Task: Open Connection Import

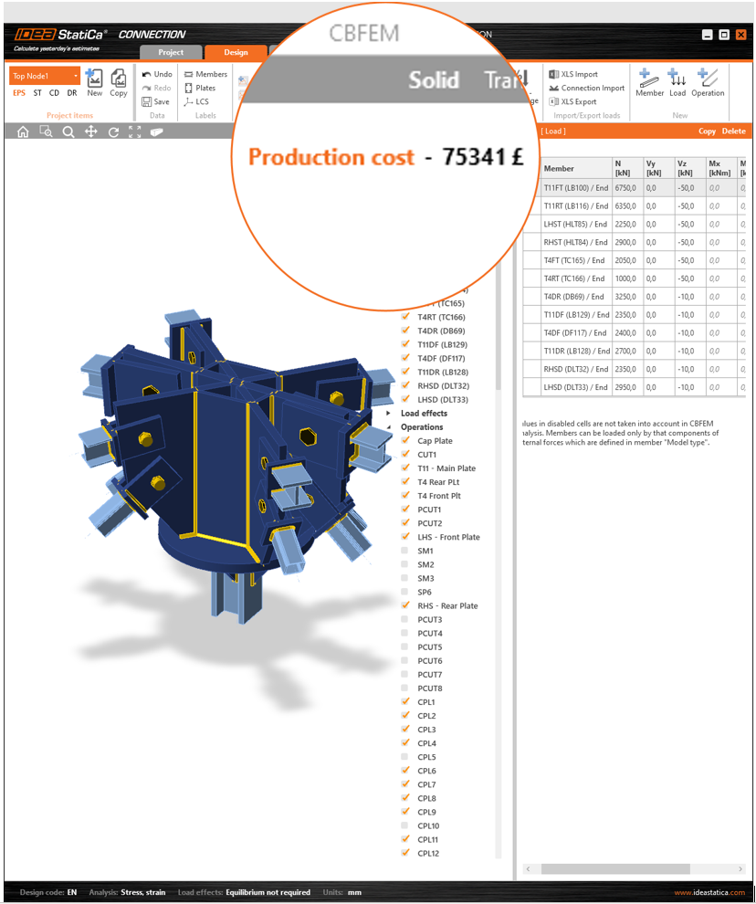Action: pos(586,88)
